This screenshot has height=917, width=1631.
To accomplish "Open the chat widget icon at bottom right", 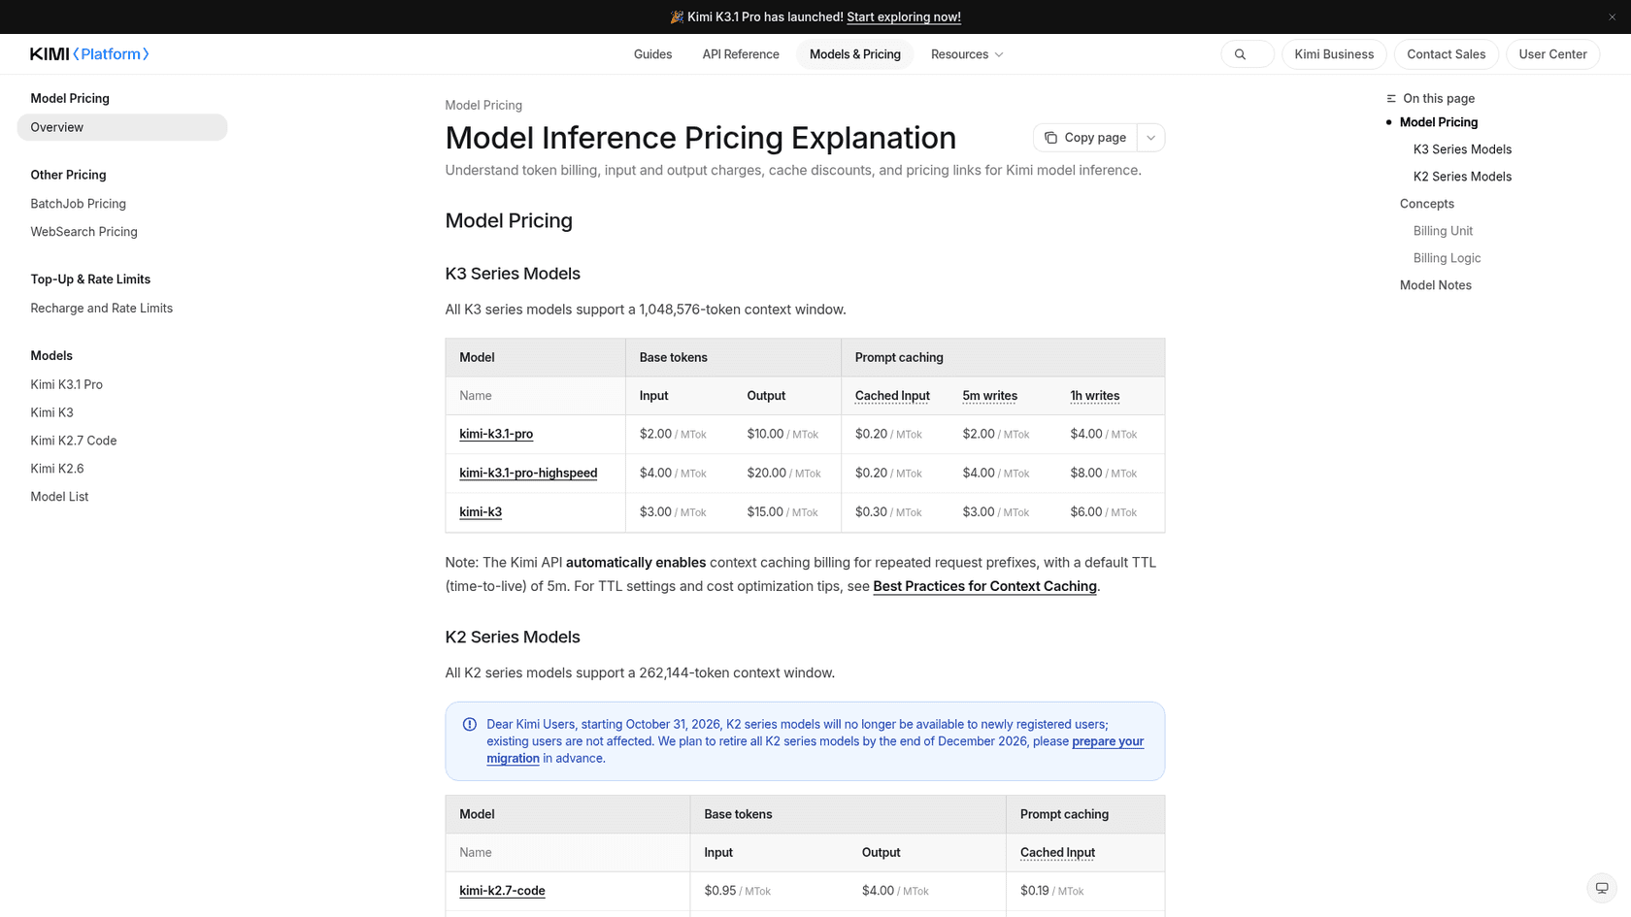I will coord(1602,888).
